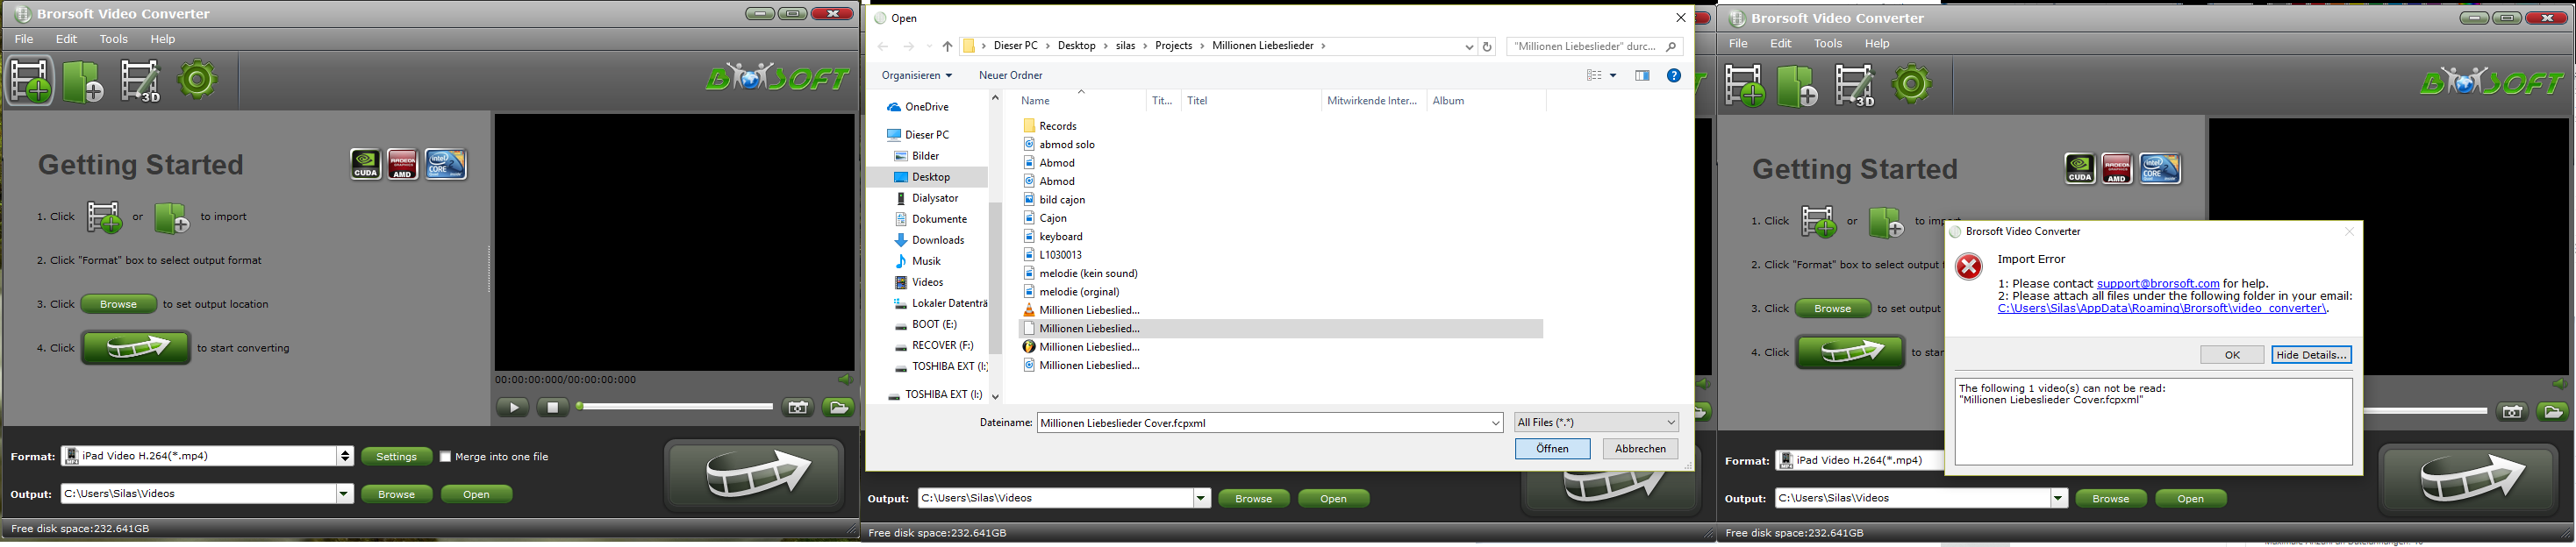Take snapshot with camera icon in left preview panel
Image resolution: width=2576 pixels, height=547 pixels.
(798, 408)
